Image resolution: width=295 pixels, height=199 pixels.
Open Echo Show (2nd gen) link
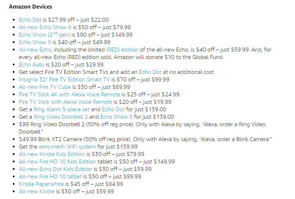point(44,34)
